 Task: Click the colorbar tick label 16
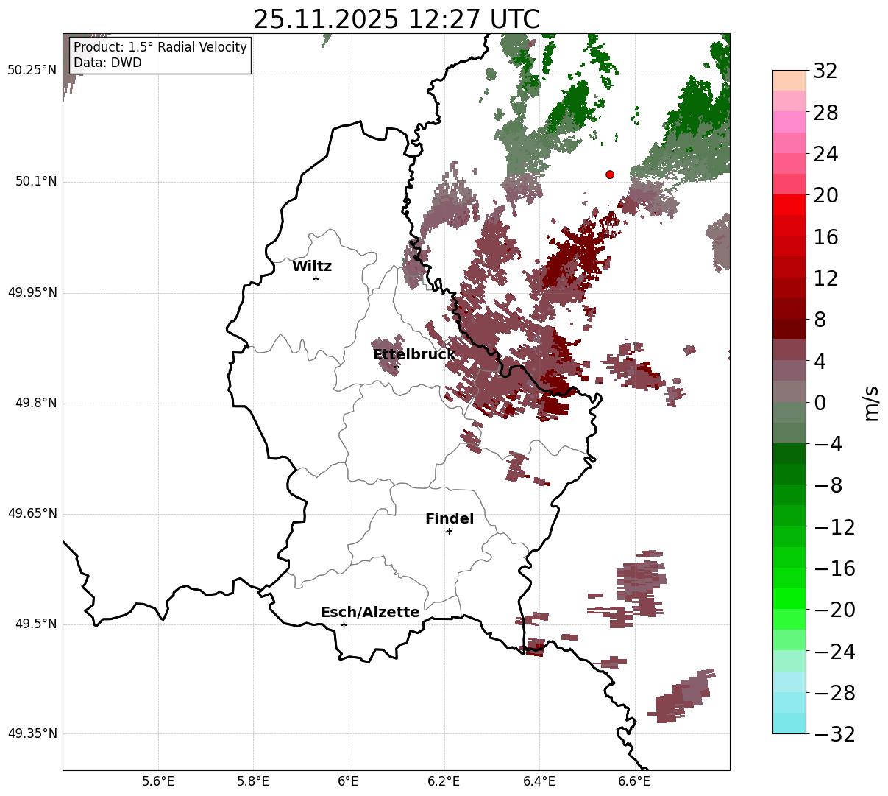(825, 237)
